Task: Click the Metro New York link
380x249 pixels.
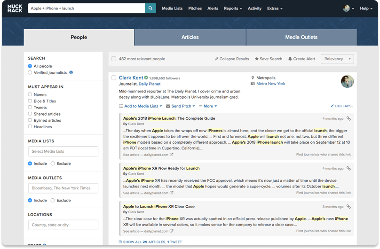Action: click(270, 84)
